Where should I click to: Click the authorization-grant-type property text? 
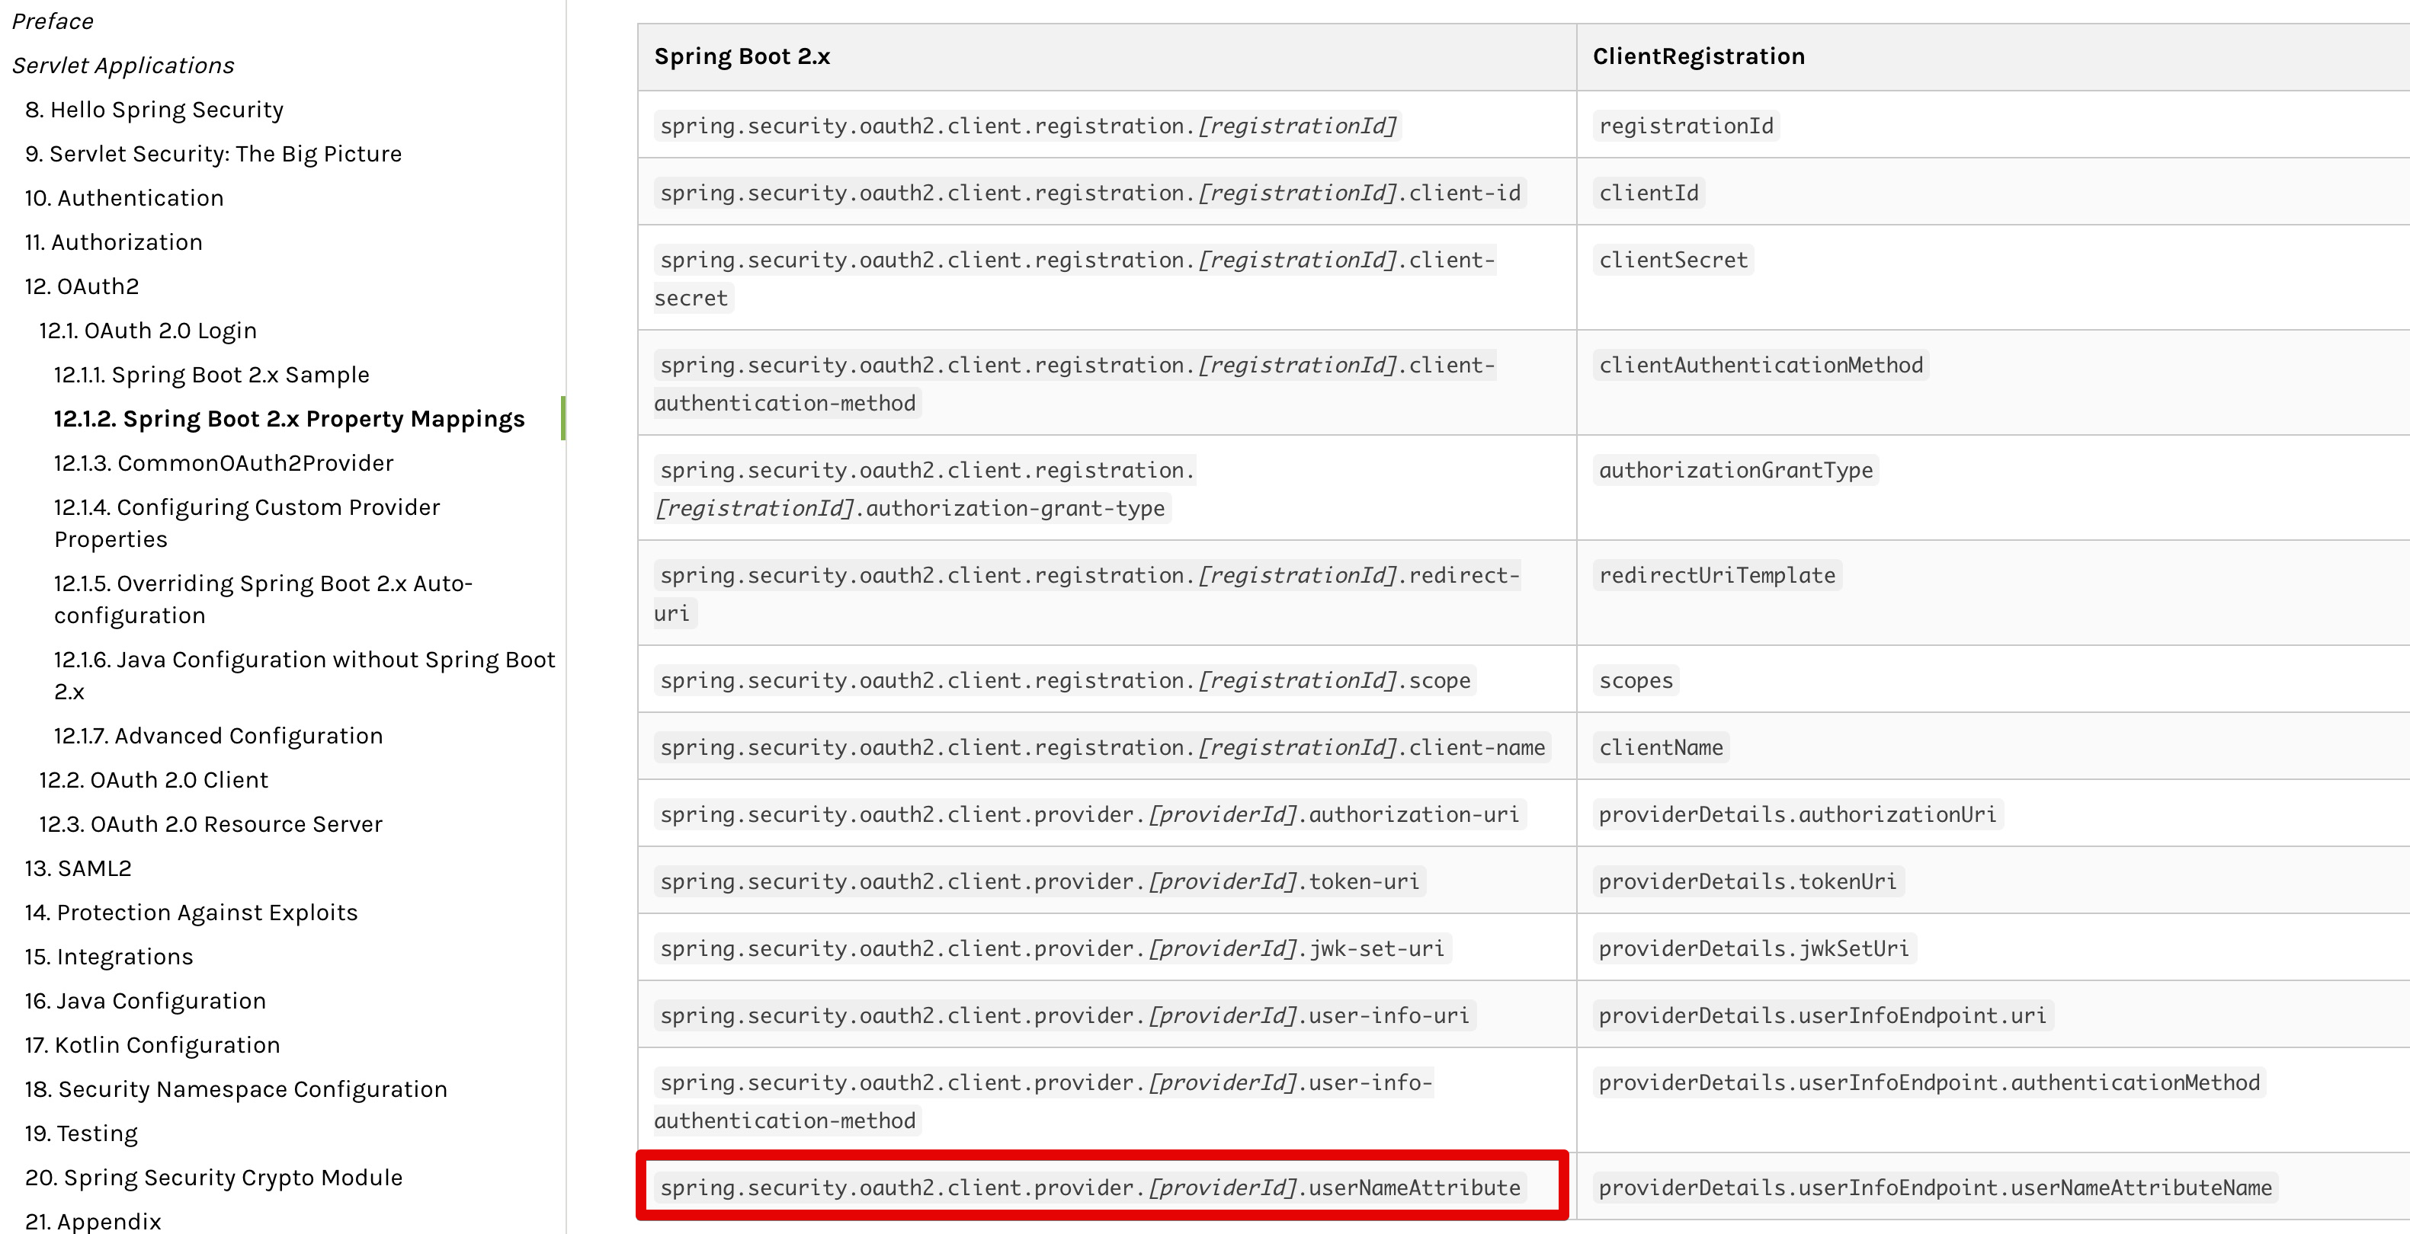tap(925, 489)
